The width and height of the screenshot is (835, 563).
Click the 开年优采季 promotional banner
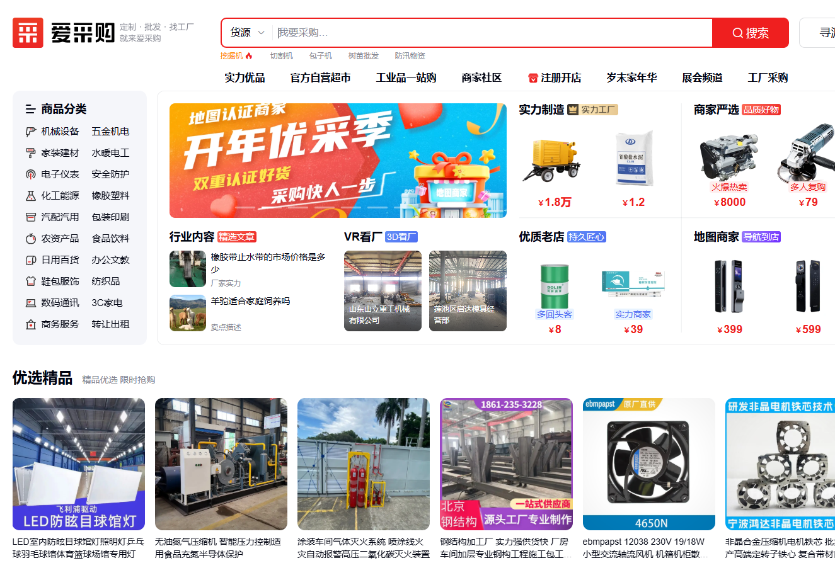coord(338,161)
